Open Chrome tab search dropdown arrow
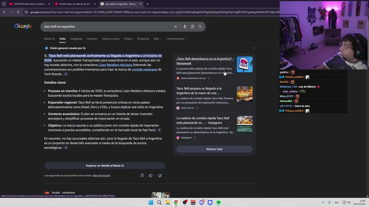Image resolution: width=369 pixels, height=207 pixels. 4,4
